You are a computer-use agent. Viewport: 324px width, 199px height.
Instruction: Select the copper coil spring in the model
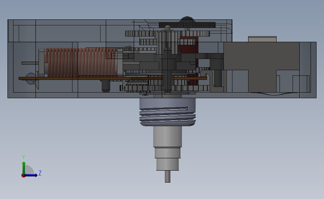coord(81,62)
